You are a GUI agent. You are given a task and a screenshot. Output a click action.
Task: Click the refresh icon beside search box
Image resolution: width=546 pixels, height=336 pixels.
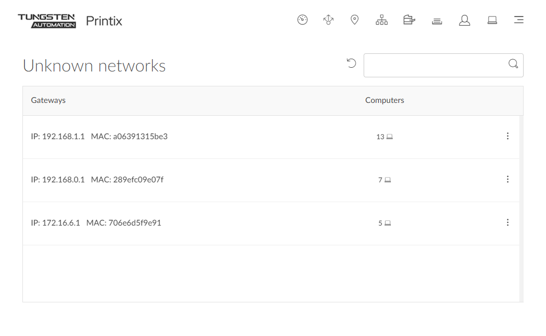[351, 63]
